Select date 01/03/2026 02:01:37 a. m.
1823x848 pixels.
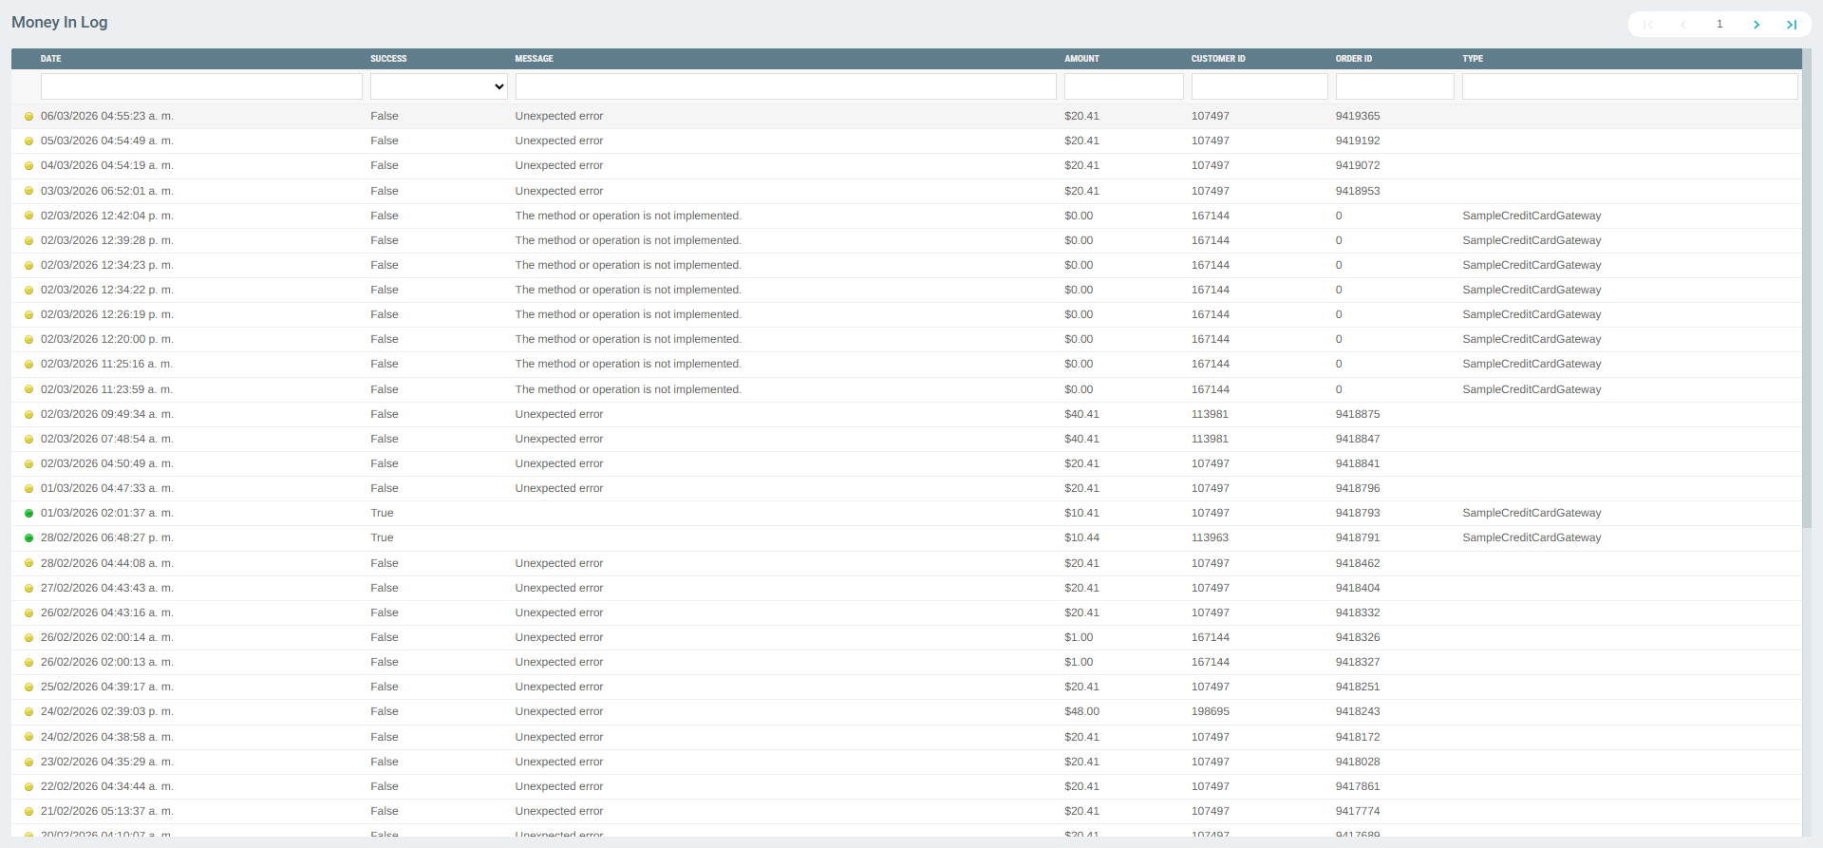[106, 513]
